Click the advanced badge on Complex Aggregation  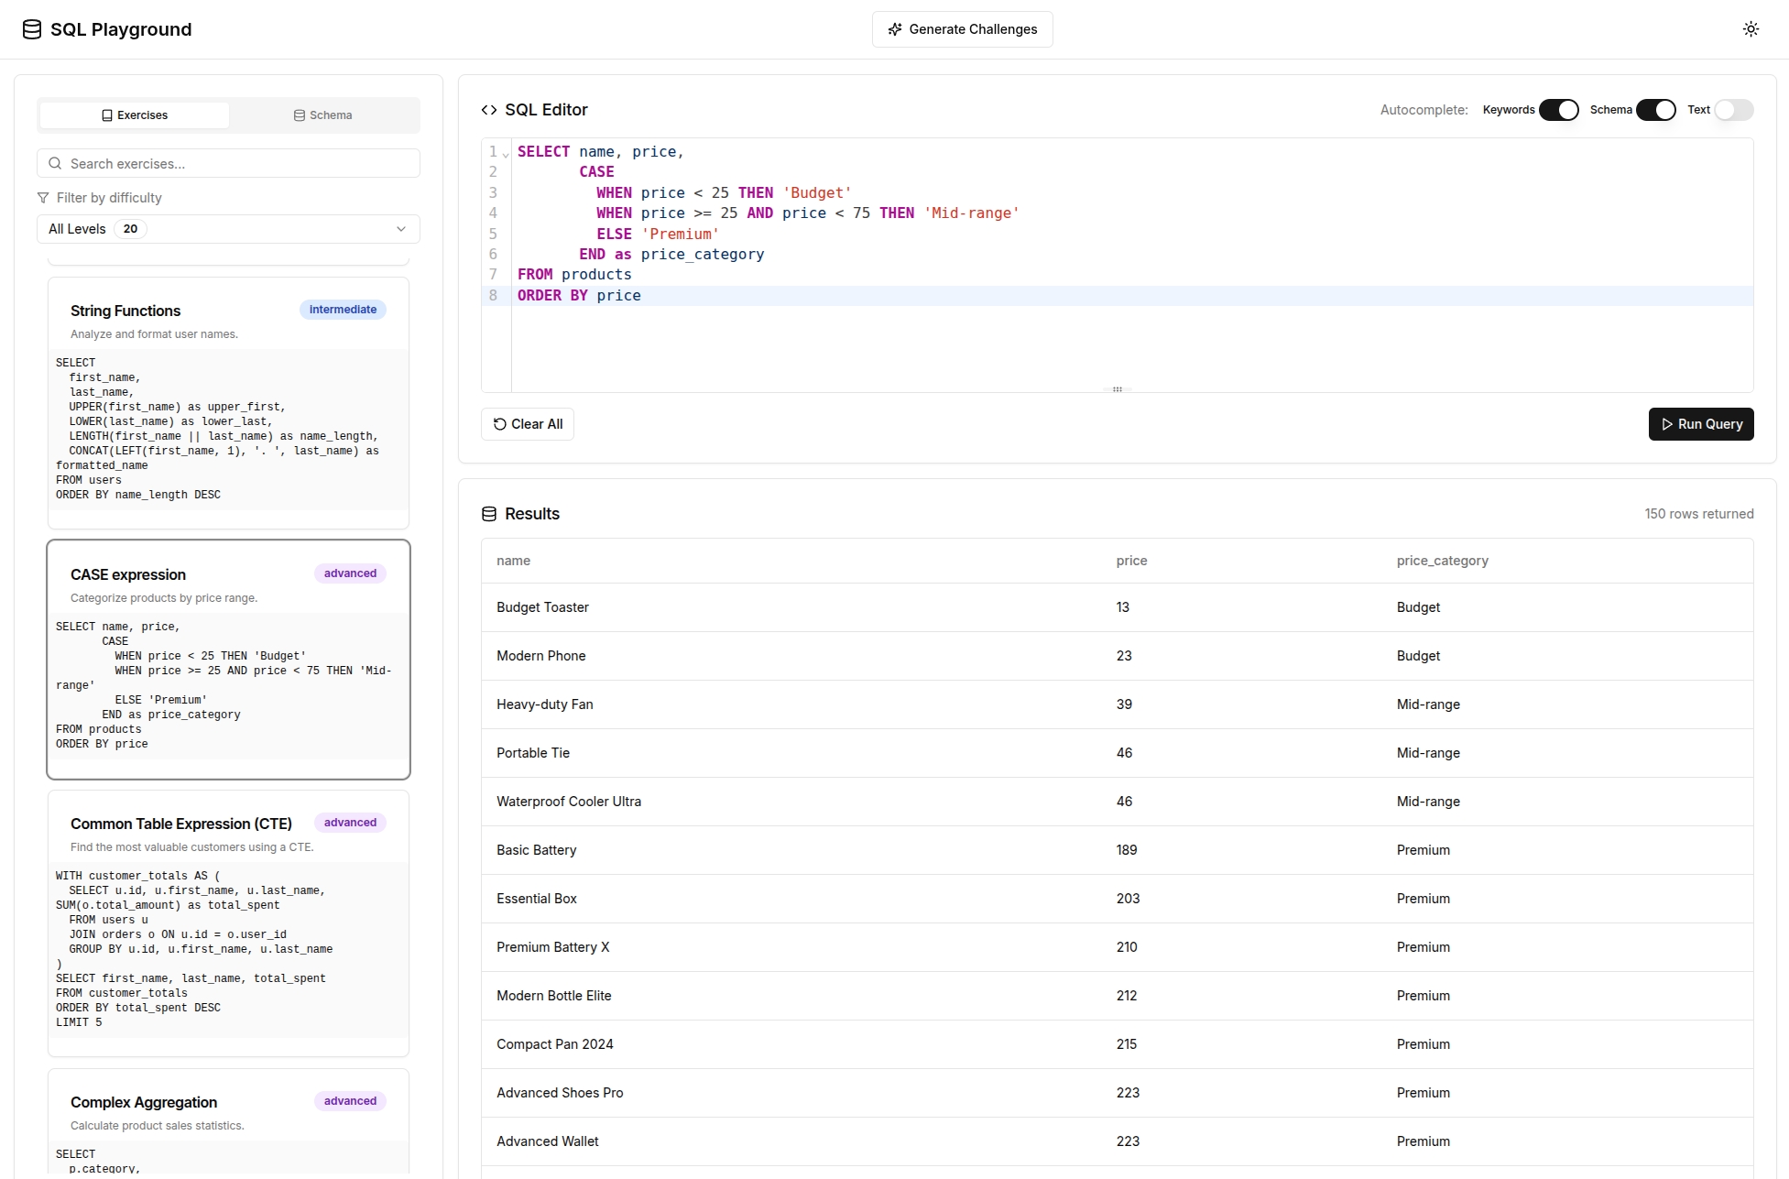click(x=350, y=1101)
